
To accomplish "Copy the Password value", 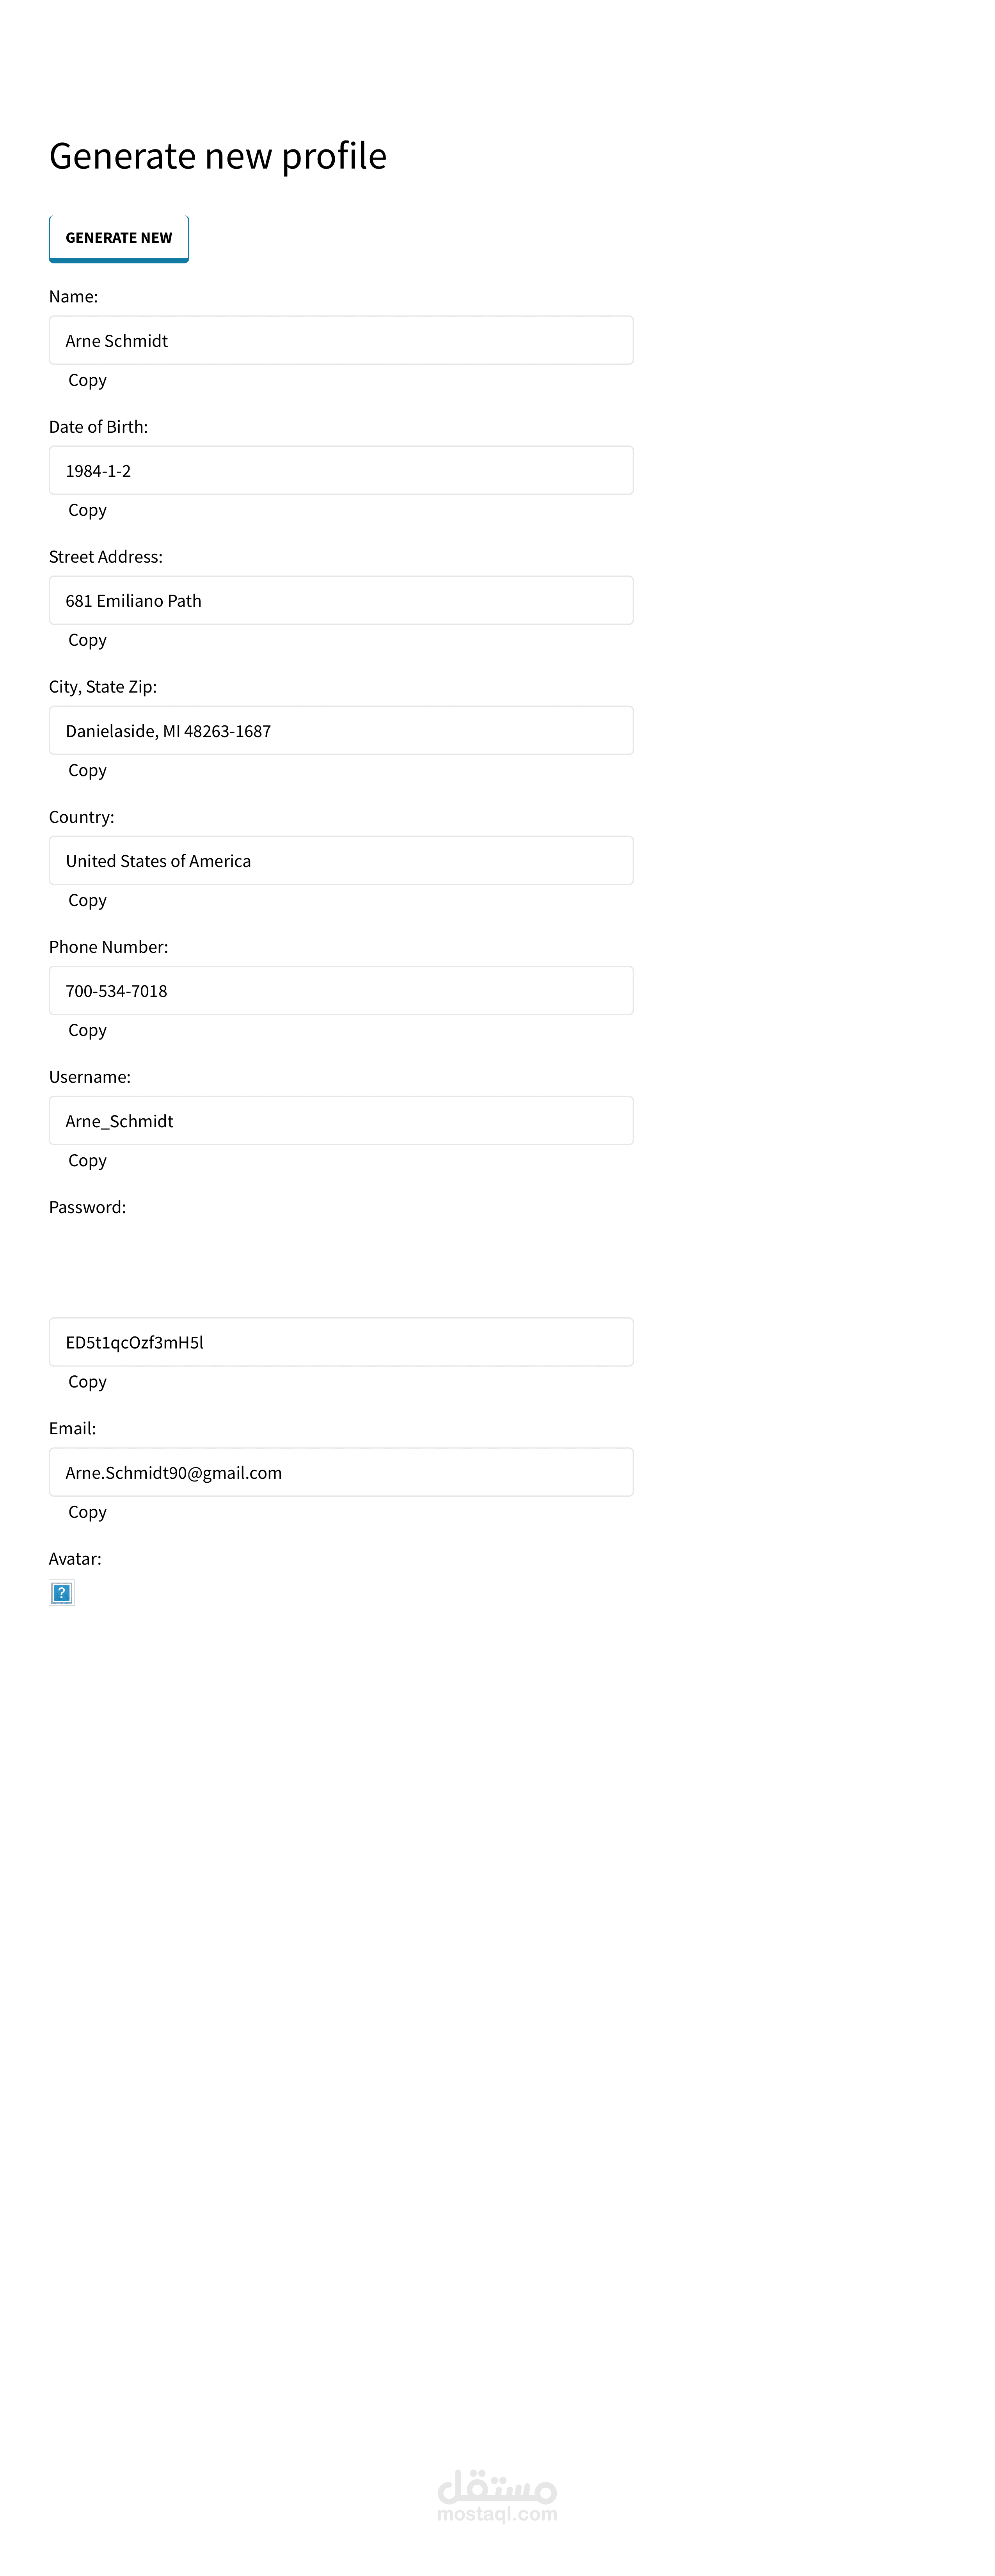I will click(87, 1382).
